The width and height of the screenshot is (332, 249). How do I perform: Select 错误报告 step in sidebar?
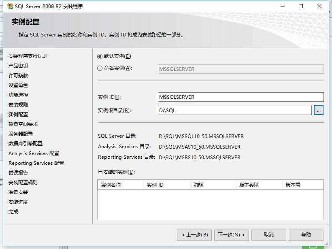pos(18,173)
